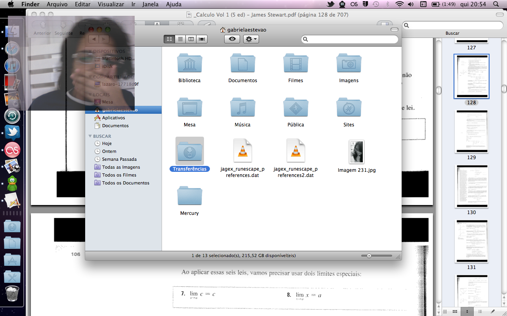Viewport: 507px width, 316px height.
Task: Open iTunes from the Dock
Action: click(x=12, y=66)
